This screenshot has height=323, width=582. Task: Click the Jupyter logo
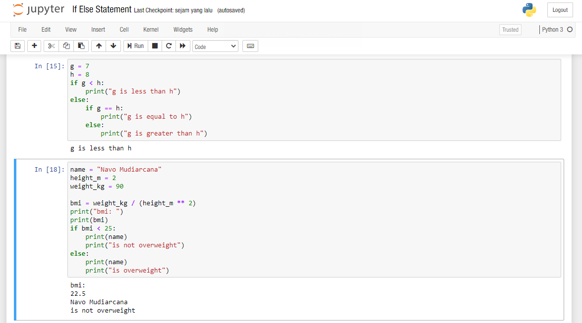point(38,9)
